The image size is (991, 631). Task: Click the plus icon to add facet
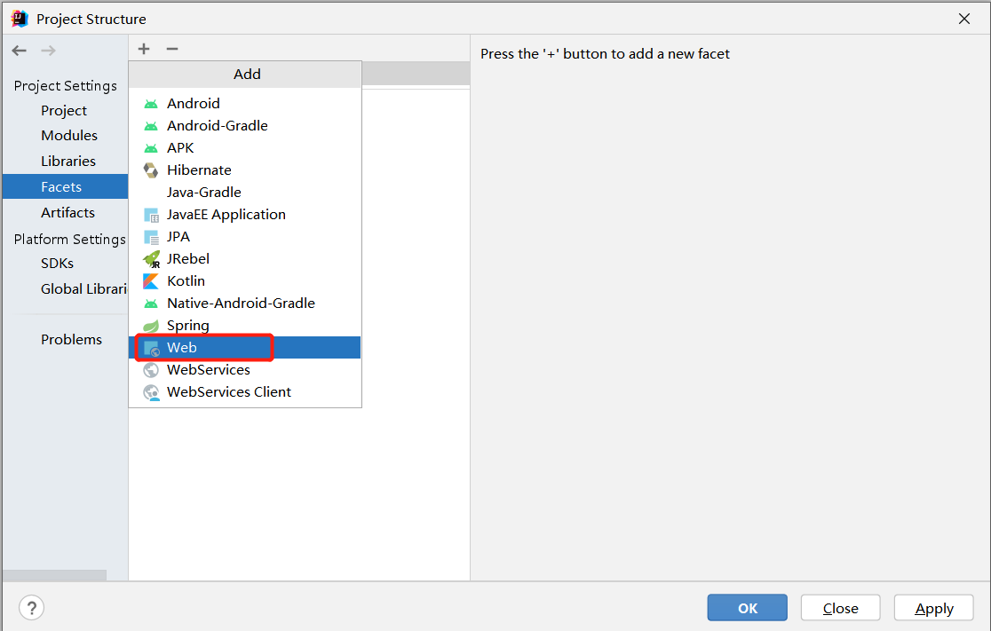144,49
